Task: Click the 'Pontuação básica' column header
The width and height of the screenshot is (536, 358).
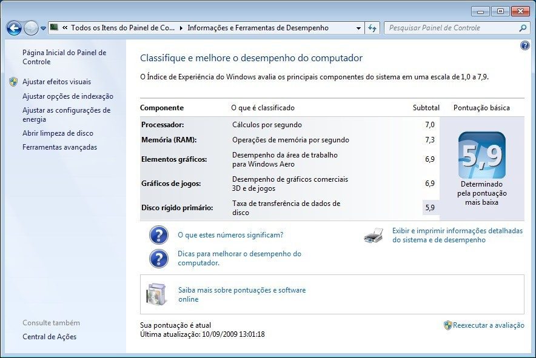Action: [x=481, y=108]
